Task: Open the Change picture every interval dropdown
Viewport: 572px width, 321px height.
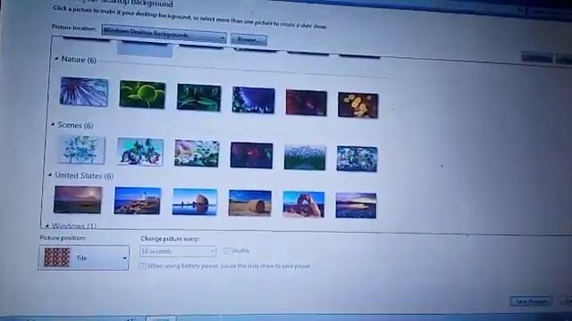Action: click(178, 251)
